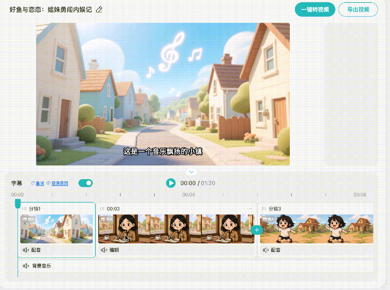Click the plus icon to add a scene
This screenshot has height=290, width=390.
(x=257, y=229)
